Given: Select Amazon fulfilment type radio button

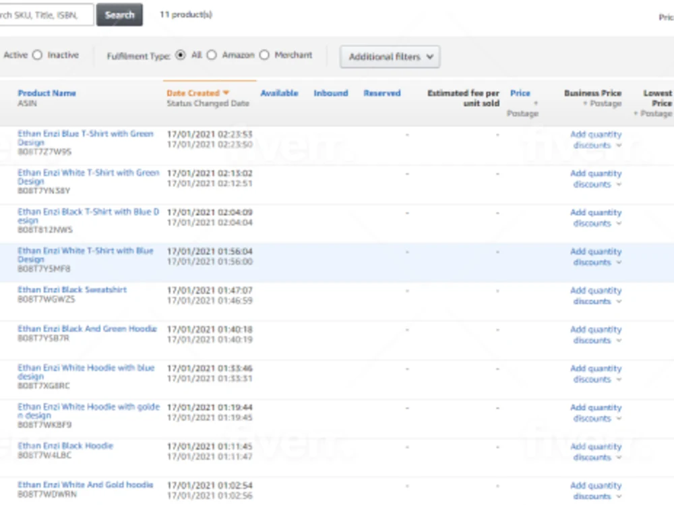Looking at the screenshot, I should pyautogui.click(x=212, y=55).
